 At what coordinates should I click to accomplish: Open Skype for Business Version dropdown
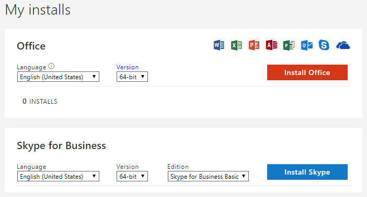click(x=132, y=176)
